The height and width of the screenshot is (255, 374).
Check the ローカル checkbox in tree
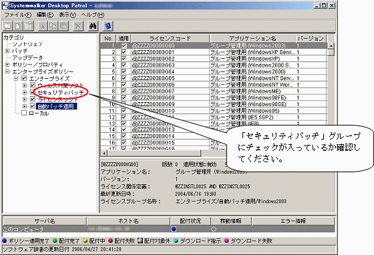[24, 113]
